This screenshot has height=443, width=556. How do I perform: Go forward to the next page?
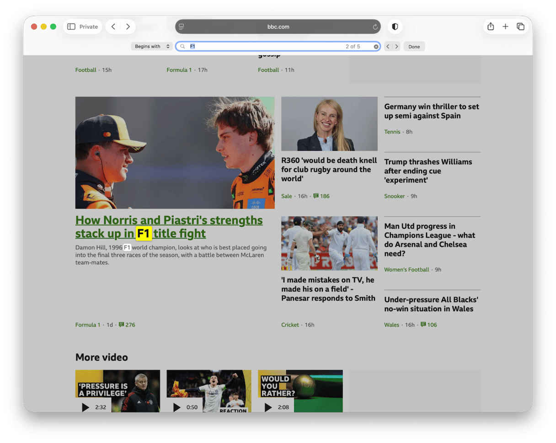[128, 27]
